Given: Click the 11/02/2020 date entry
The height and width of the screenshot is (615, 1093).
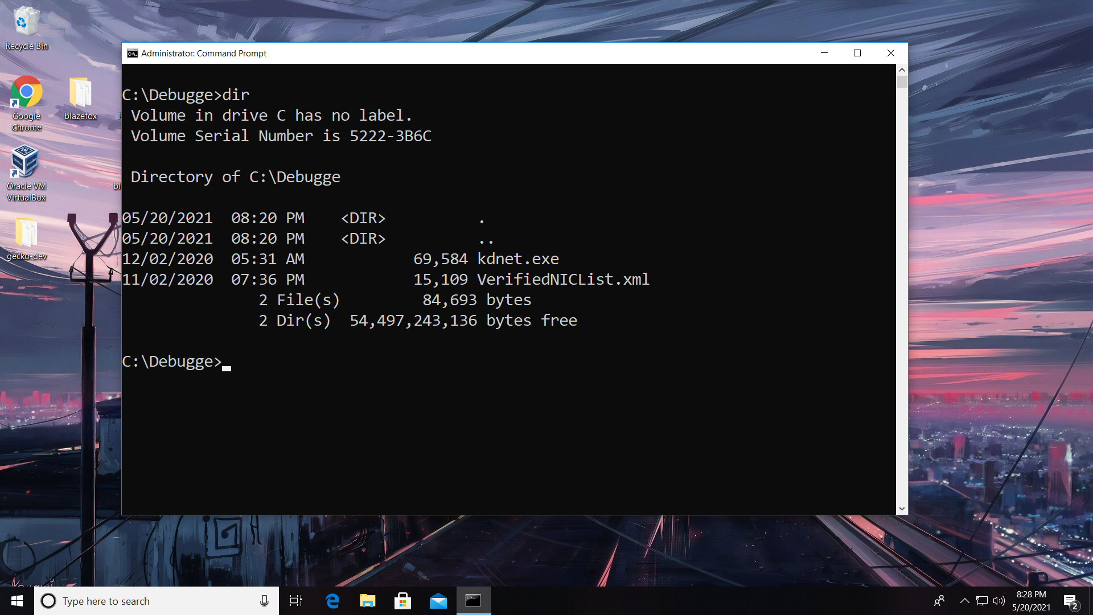Looking at the screenshot, I should [167, 280].
